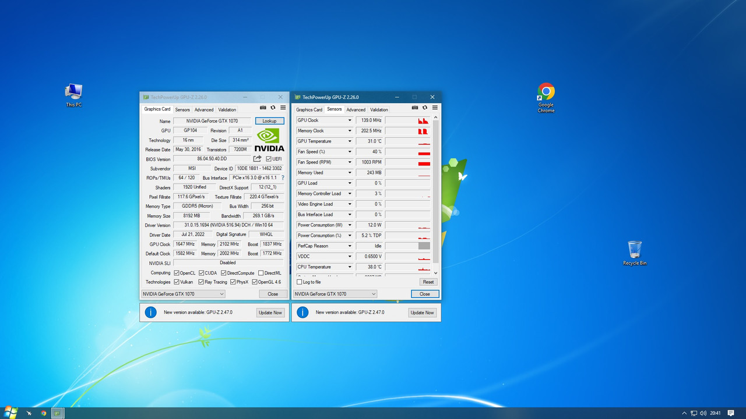Enable the Log to file checkbox
This screenshot has width=746, height=419.
click(x=300, y=282)
